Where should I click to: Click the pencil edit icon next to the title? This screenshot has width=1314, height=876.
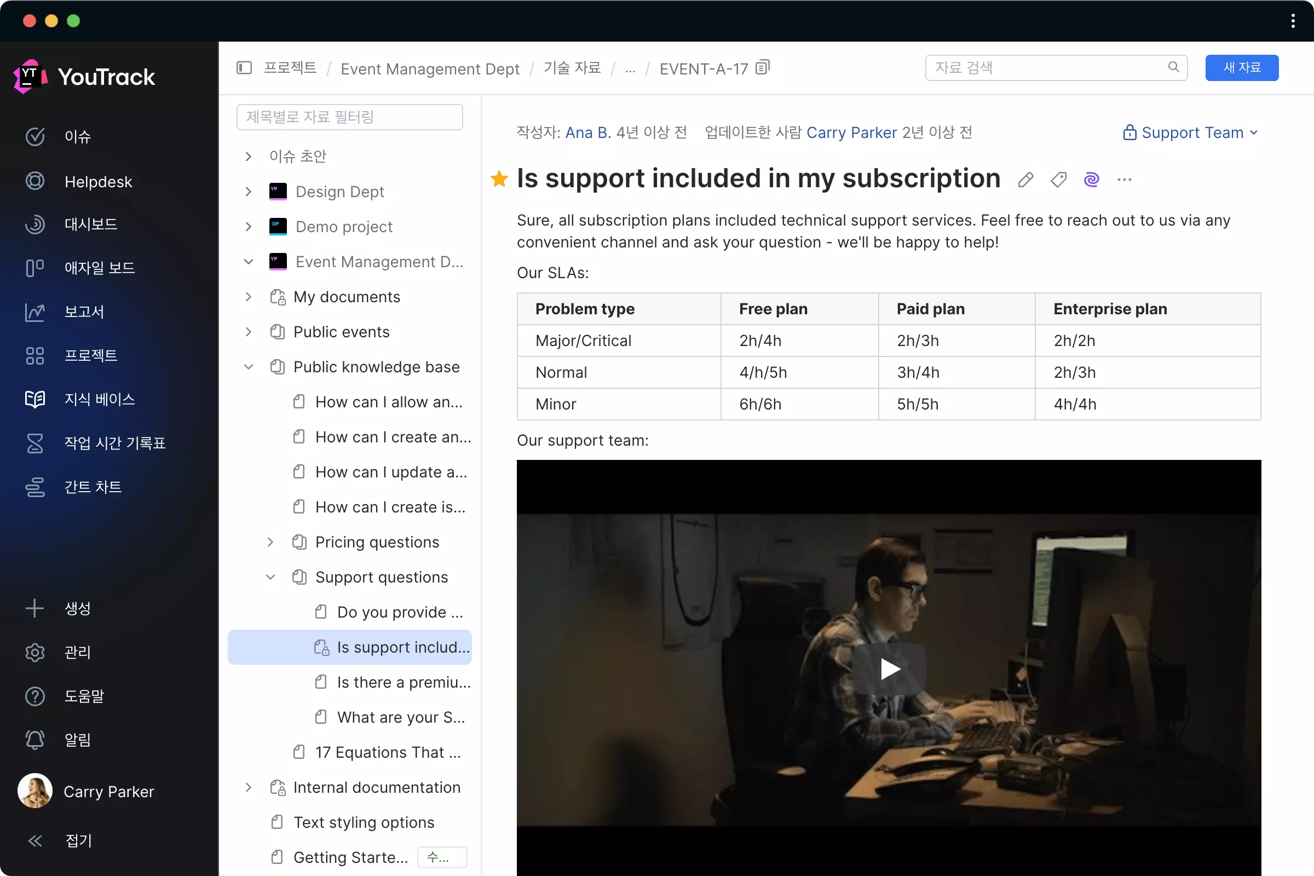tap(1025, 180)
